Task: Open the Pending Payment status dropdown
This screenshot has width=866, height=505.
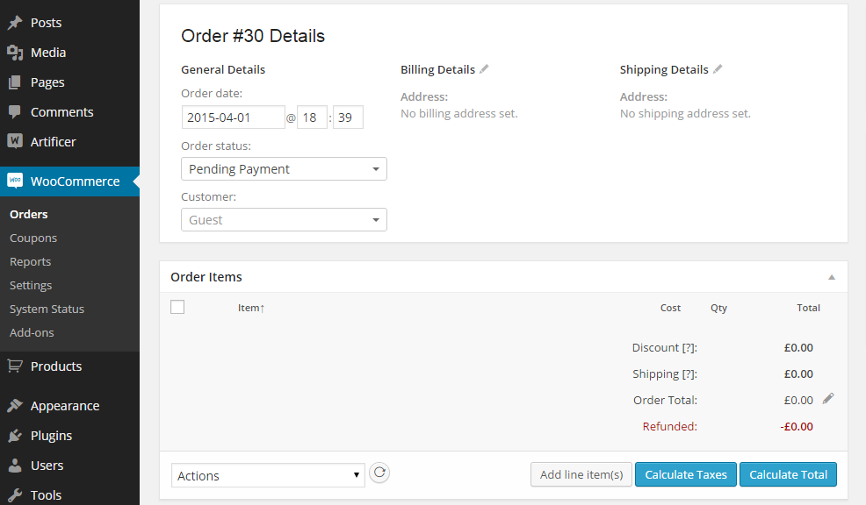Action: (x=283, y=168)
